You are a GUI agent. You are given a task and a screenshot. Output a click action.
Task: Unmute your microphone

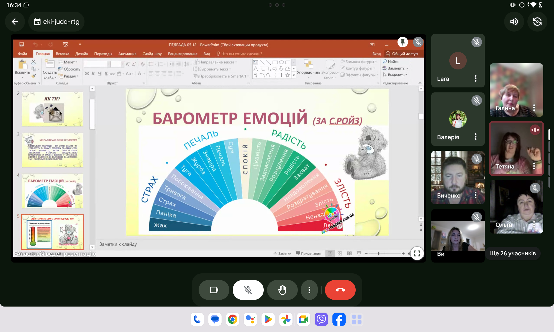click(x=248, y=290)
